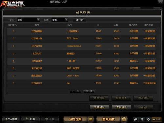Click the 加入战队 join team button
Viewport: 164px width, 123px height.
pyautogui.click(x=143, y=98)
